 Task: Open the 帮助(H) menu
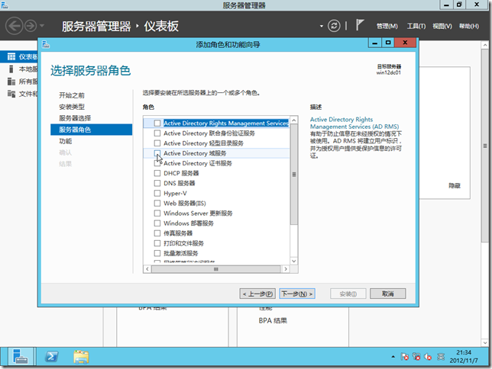pos(469,27)
